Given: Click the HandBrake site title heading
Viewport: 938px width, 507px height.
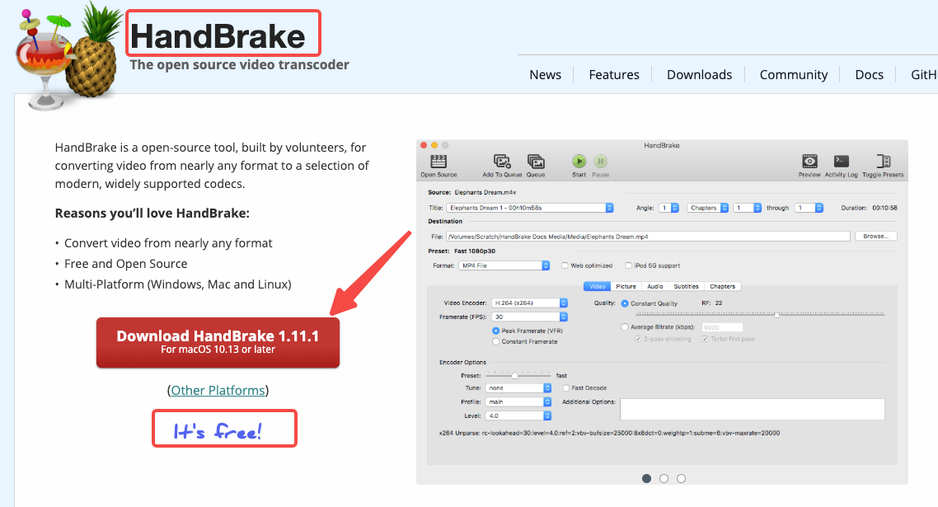Looking at the screenshot, I should coord(218,36).
